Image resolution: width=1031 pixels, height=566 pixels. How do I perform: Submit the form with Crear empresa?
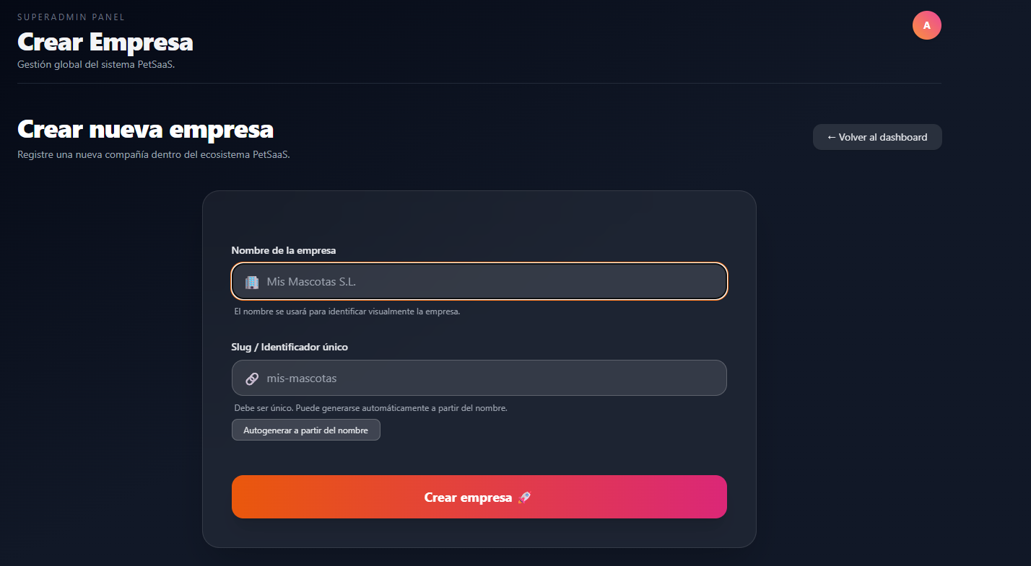tap(469, 498)
